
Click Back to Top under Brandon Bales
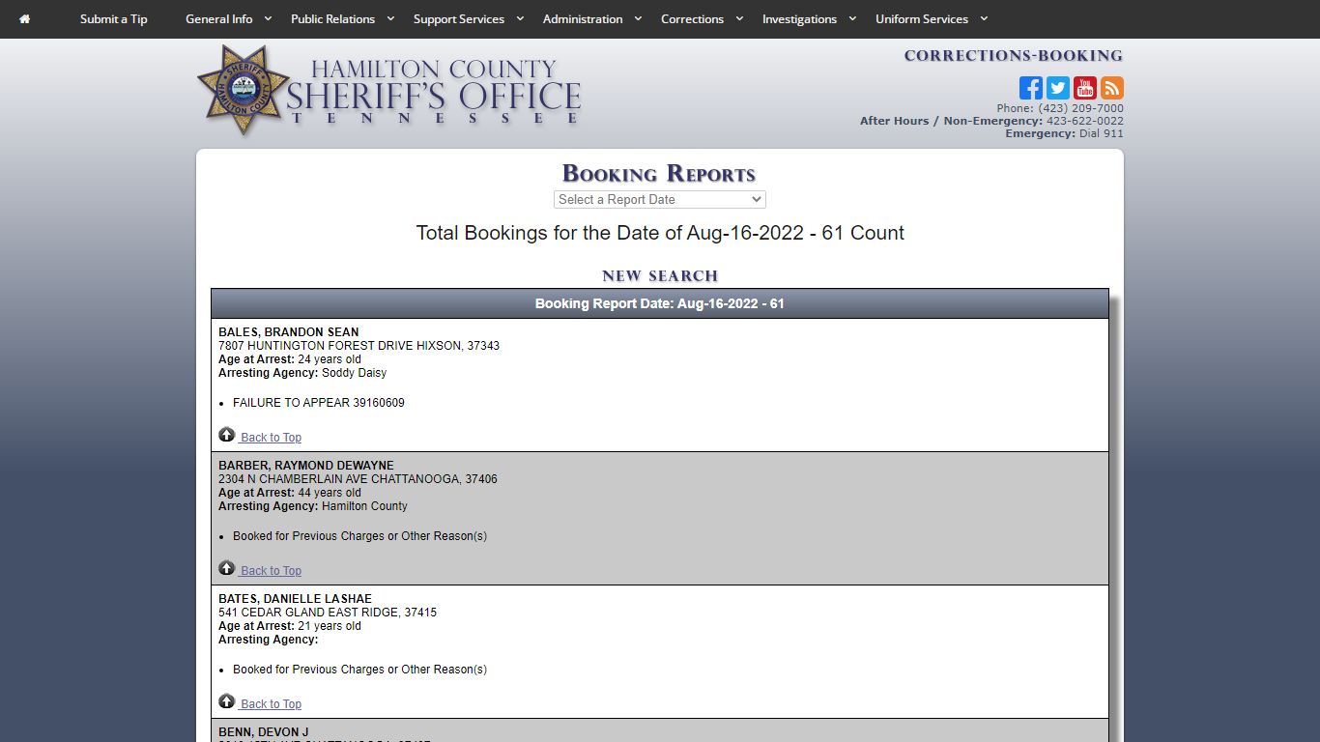(x=271, y=438)
